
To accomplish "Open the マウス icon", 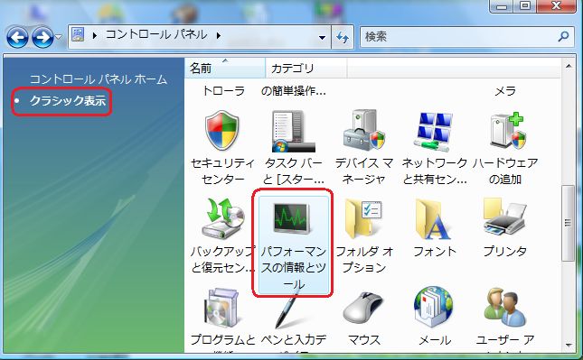I will coord(363,308).
